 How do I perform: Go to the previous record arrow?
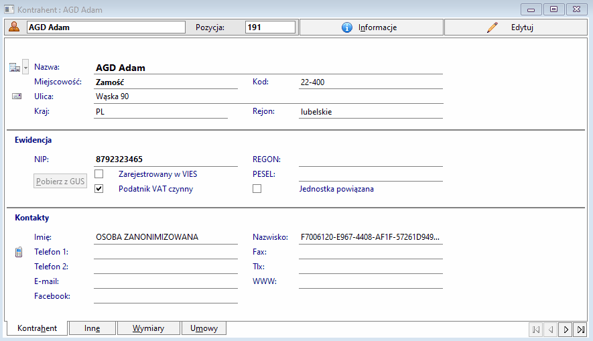[x=551, y=330]
